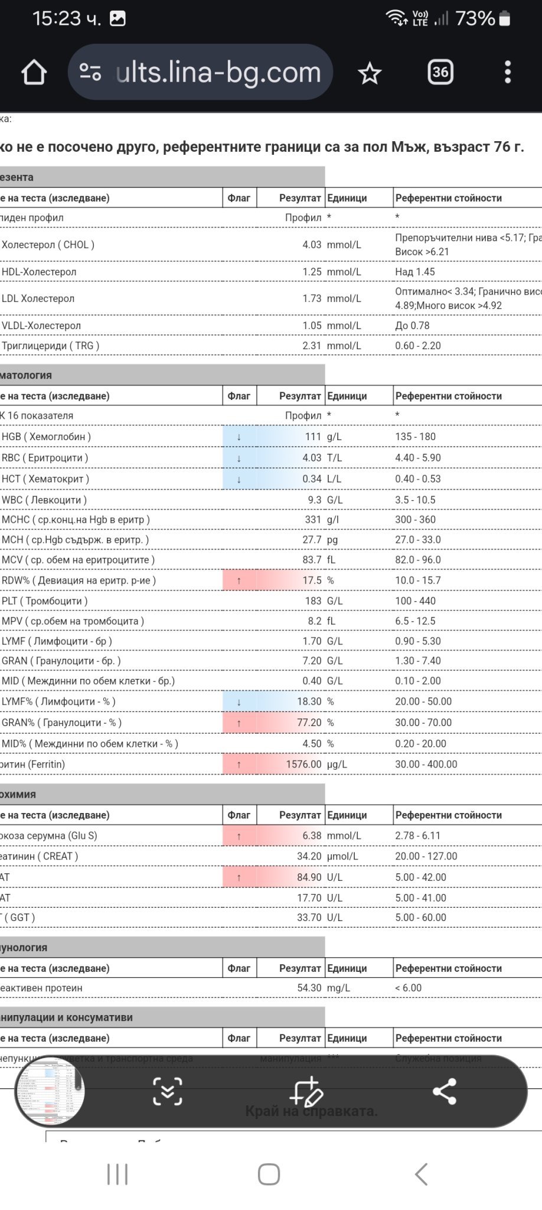
Task: Open the screenshot preview thumbnail
Action: [50, 1091]
